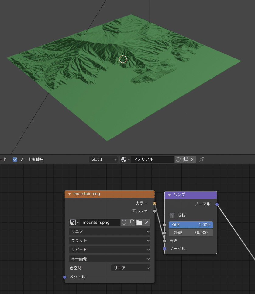Click the shield icon in the material header
255x294 pixels.
pyautogui.click(x=178, y=159)
